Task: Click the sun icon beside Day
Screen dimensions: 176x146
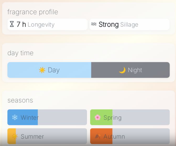Action: click(x=42, y=70)
